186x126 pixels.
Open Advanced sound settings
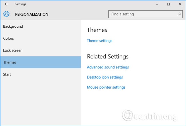tap(108, 67)
